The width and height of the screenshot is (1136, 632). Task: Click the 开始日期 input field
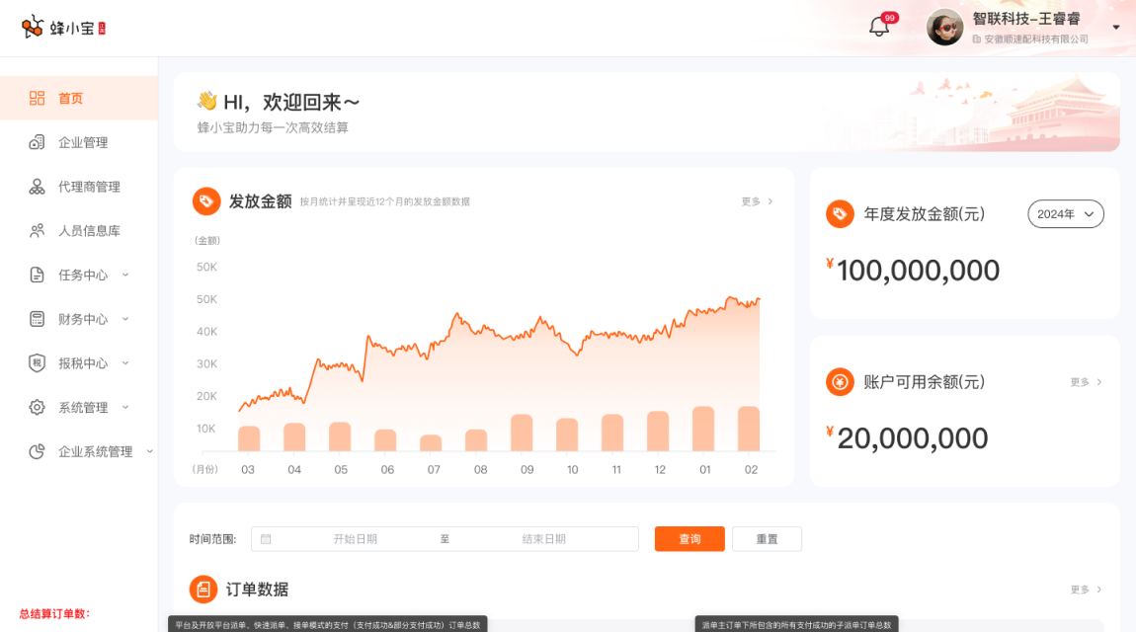[x=355, y=539]
